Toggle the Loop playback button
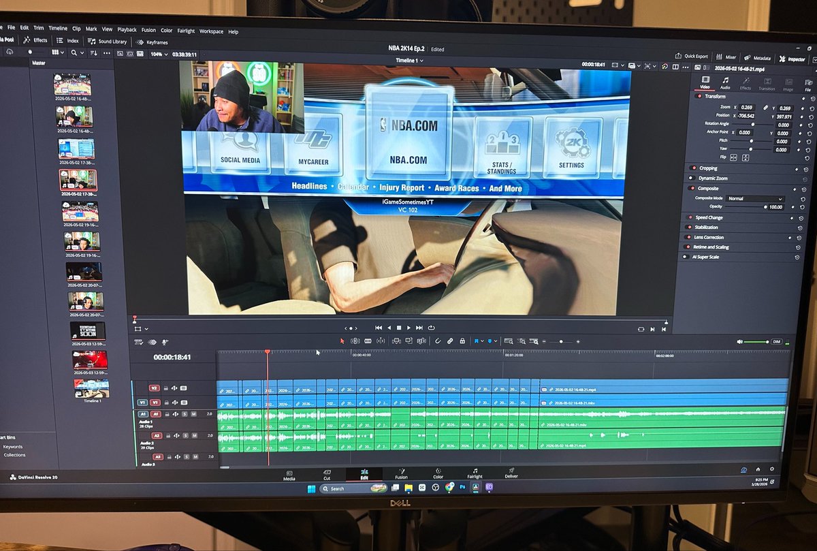This screenshot has height=551, width=817. click(x=430, y=328)
